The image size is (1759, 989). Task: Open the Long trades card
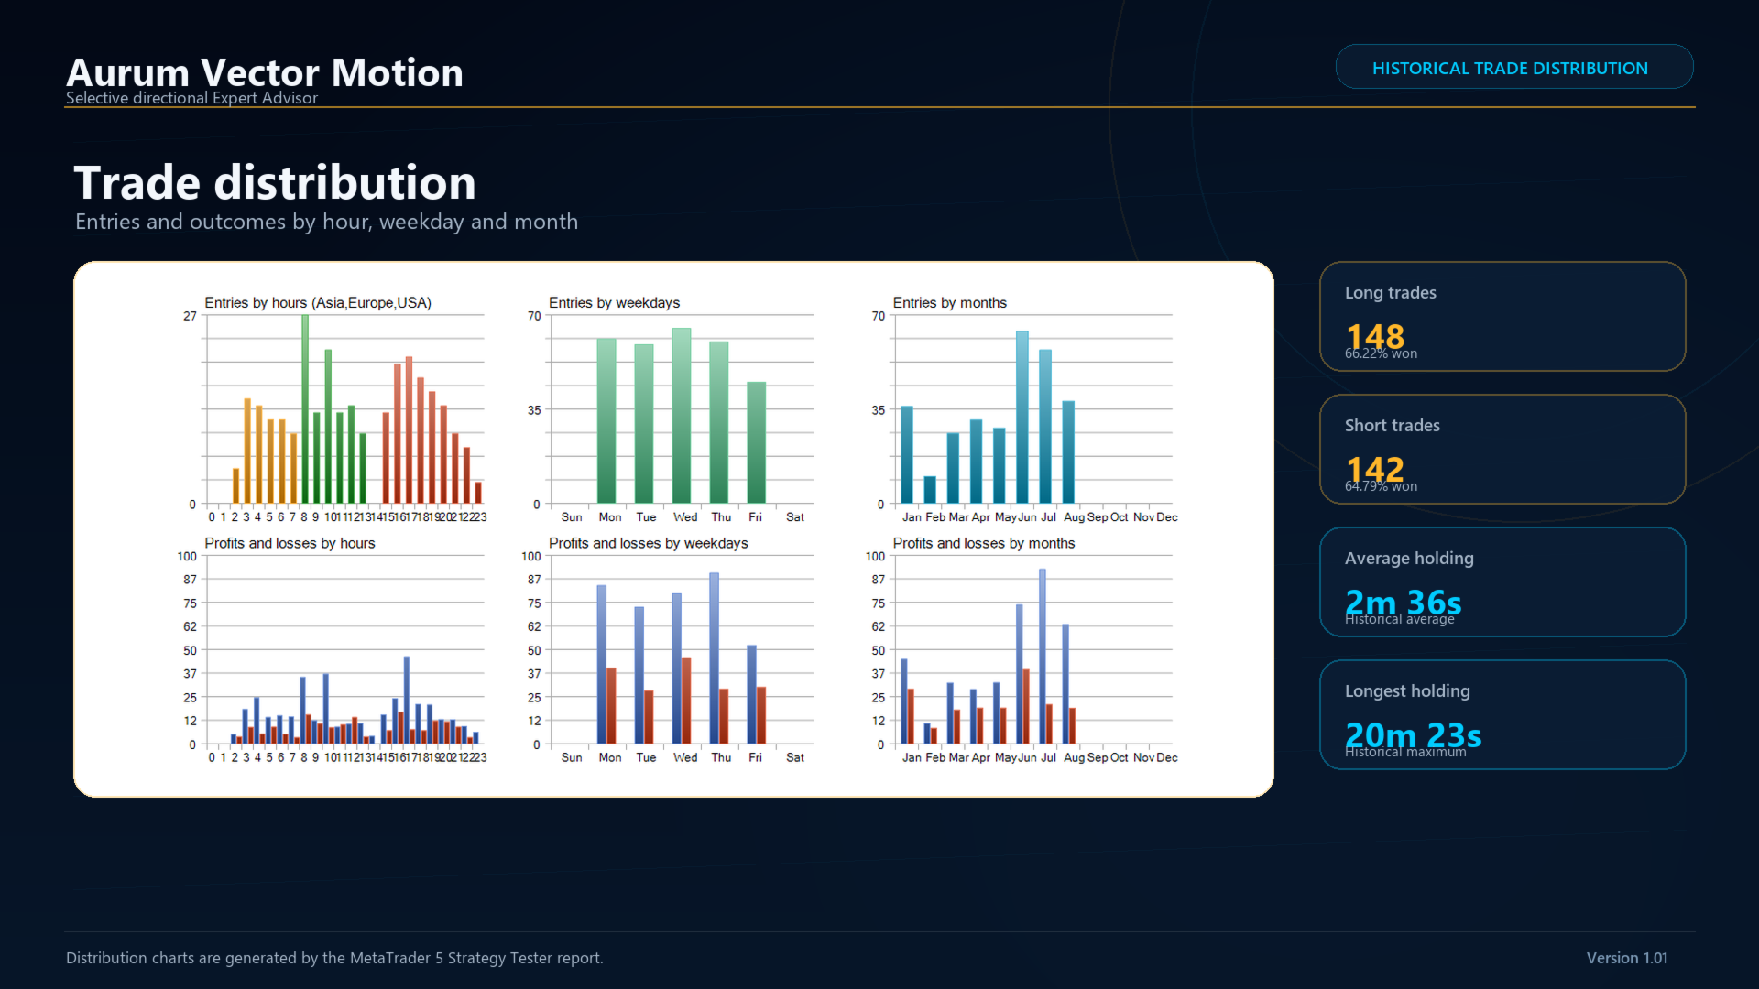click(x=1502, y=317)
